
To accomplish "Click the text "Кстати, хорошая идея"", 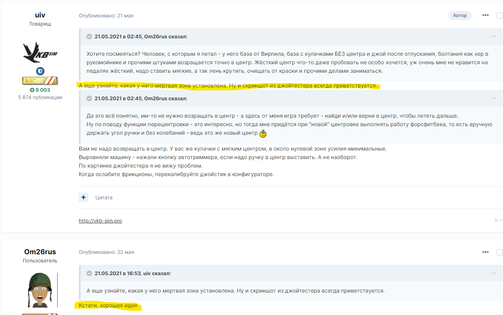I will [108, 306].
